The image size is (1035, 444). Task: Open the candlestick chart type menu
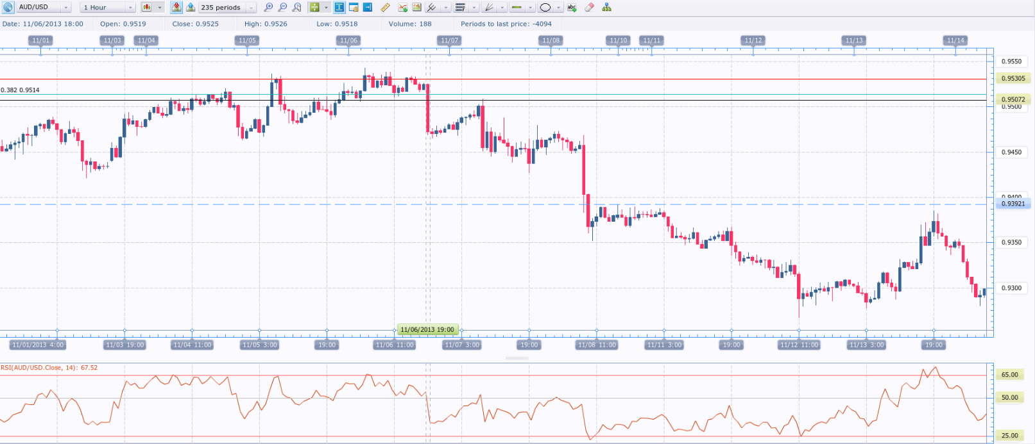pyautogui.click(x=147, y=8)
